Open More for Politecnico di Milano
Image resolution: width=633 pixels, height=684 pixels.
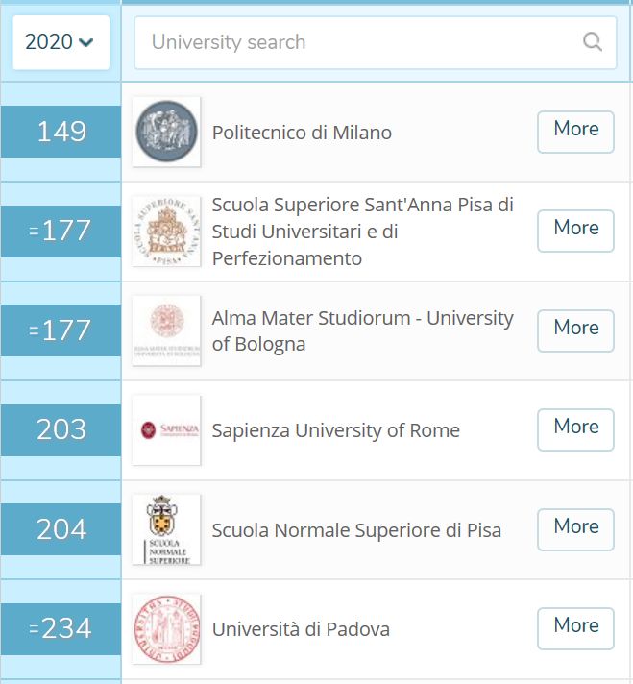point(576,132)
